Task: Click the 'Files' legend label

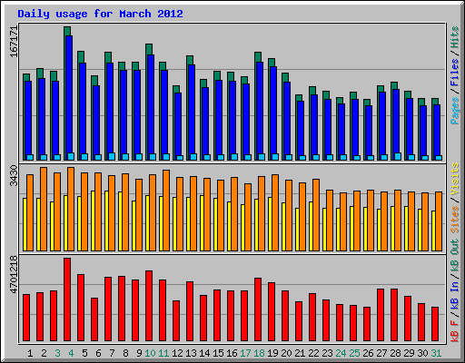Action: [x=455, y=73]
